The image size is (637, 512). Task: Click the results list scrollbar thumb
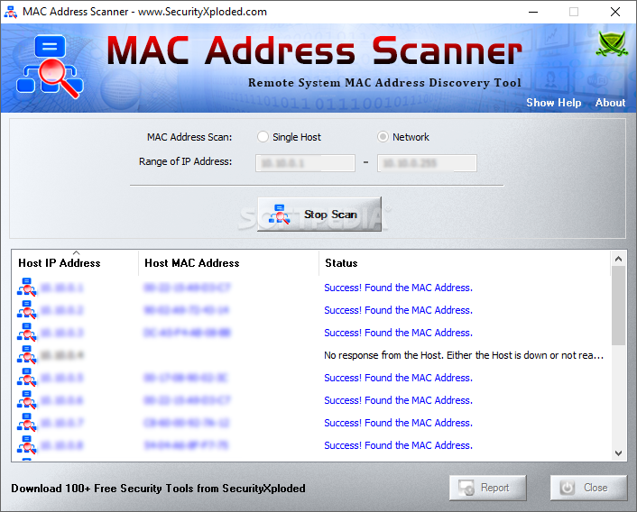[x=618, y=306]
